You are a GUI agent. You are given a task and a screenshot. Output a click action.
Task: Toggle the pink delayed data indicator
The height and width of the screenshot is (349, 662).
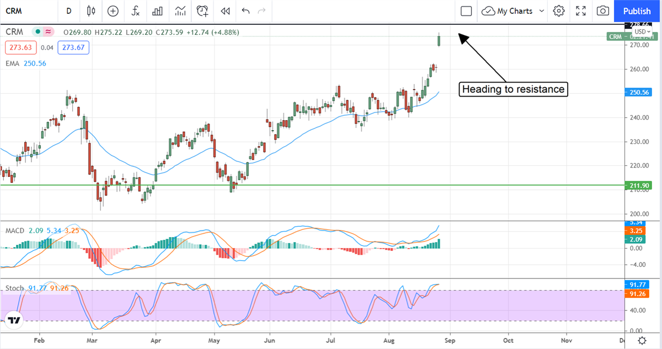tap(49, 32)
